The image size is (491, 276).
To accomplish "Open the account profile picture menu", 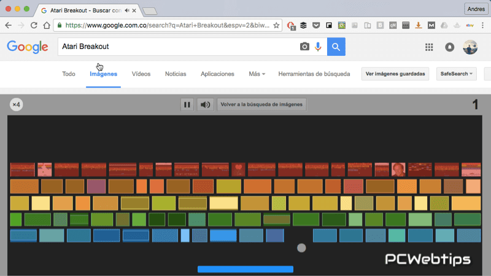I will 470,47.
